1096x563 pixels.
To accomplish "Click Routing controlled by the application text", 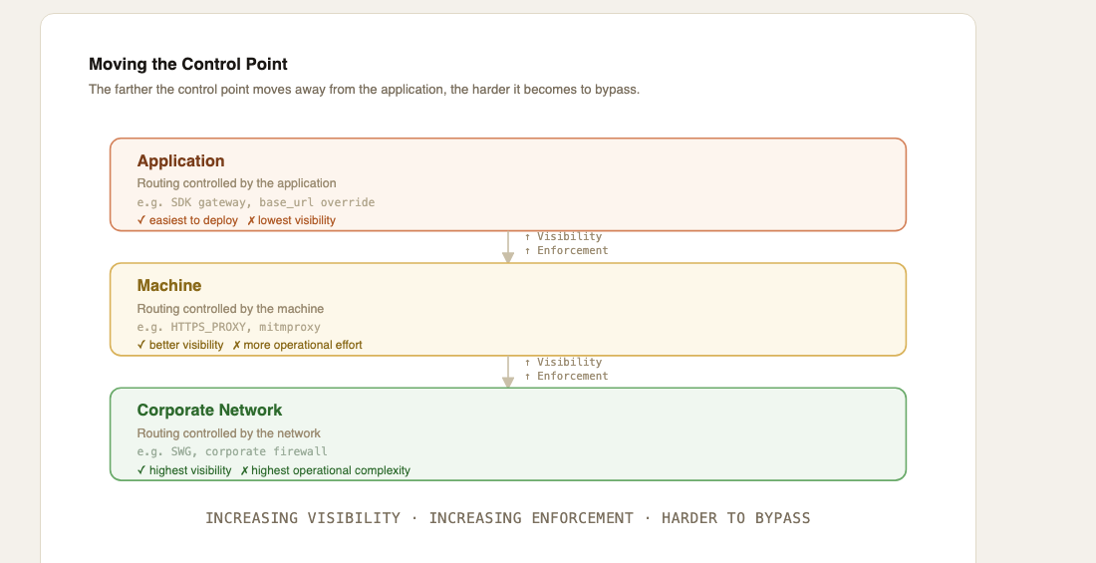I will tap(236, 183).
